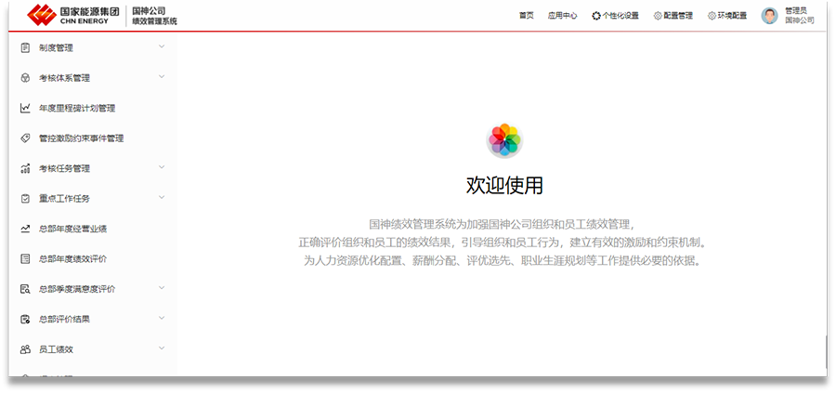Expand the 考核任务管理 chevron arrow
The image size is (836, 394).
162,168
